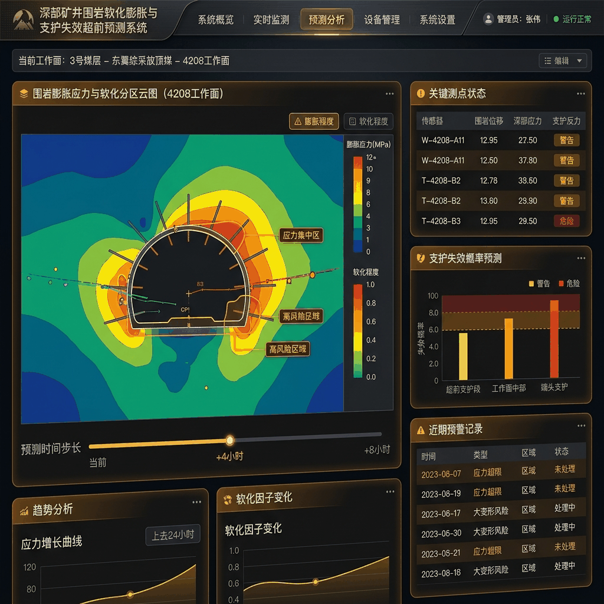Open softening factor panel more options
The image size is (604, 604).
(390, 491)
